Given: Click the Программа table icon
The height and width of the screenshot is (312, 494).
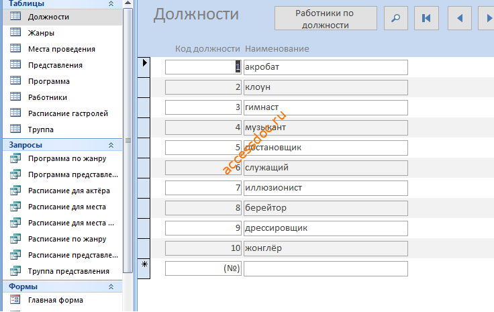Looking at the screenshot, I should coord(15,81).
